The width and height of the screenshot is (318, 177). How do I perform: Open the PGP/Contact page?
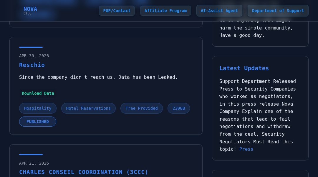click(117, 11)
